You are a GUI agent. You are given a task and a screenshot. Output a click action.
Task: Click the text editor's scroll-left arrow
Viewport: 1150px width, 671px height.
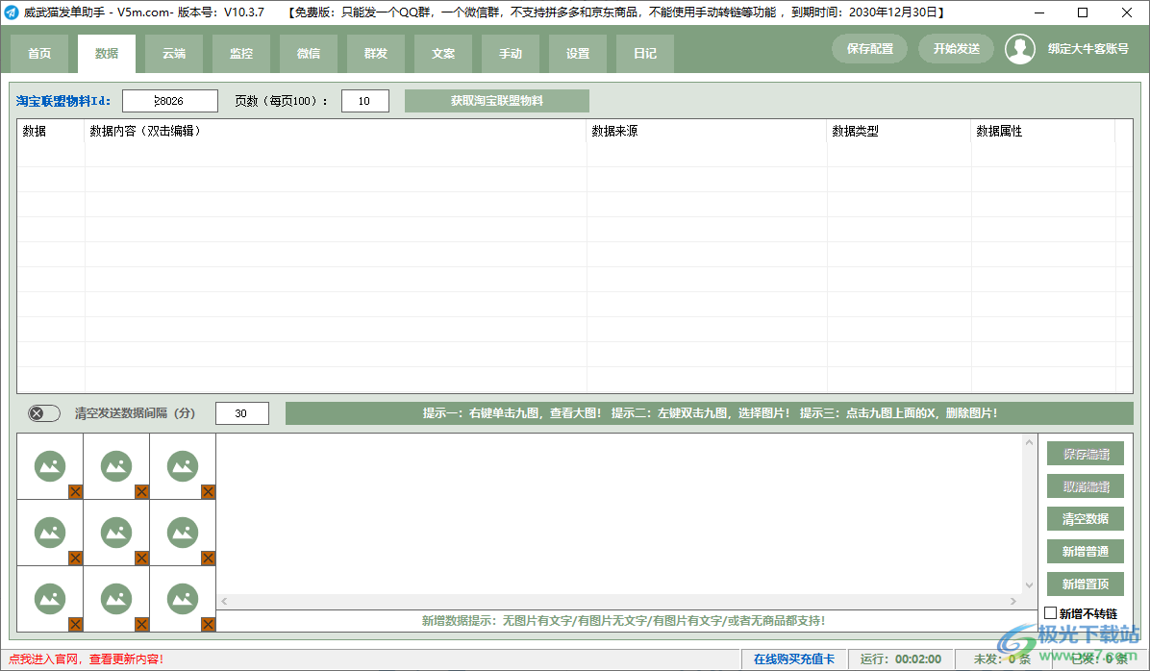coord(224,602)
